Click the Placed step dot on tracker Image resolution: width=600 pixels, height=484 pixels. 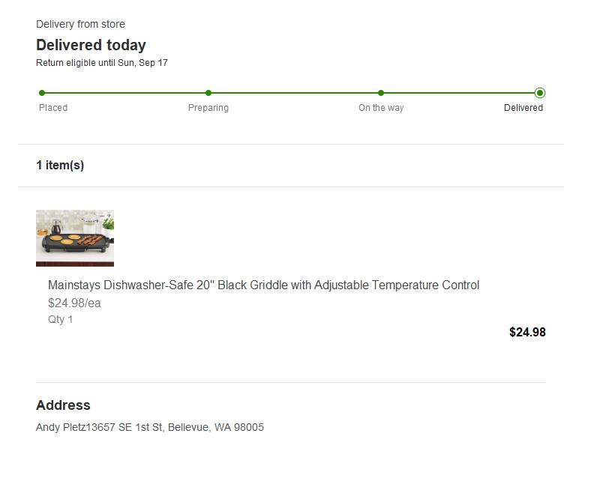point(42,93)
